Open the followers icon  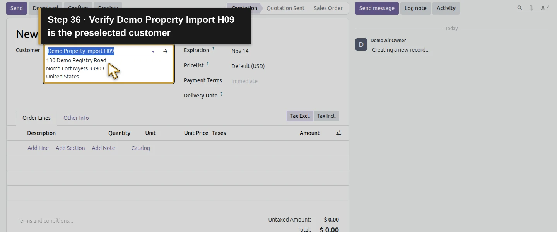pyautogui.click(x=544, y=8)
